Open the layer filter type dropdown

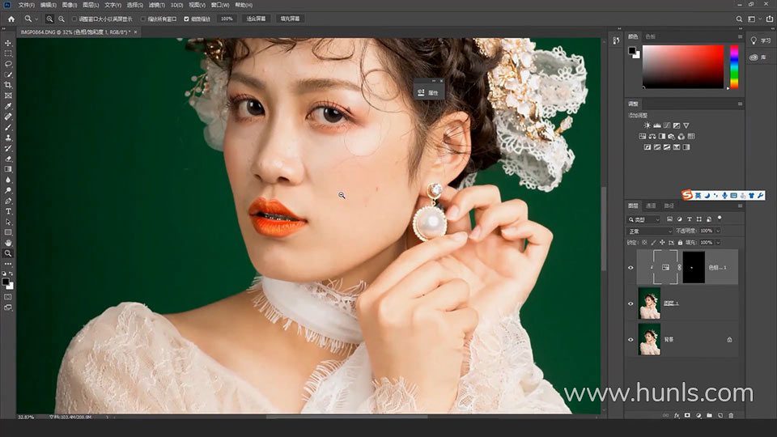pyautogui.click(x=644, y=219)
